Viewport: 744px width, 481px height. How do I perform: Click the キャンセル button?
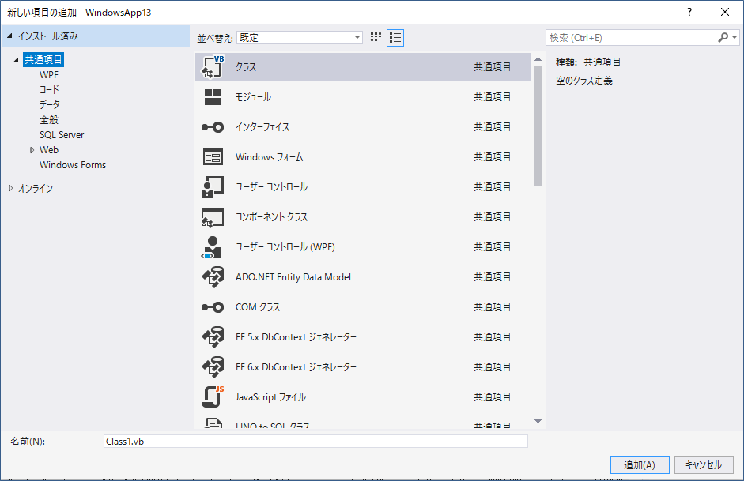[x=703, y=464]
